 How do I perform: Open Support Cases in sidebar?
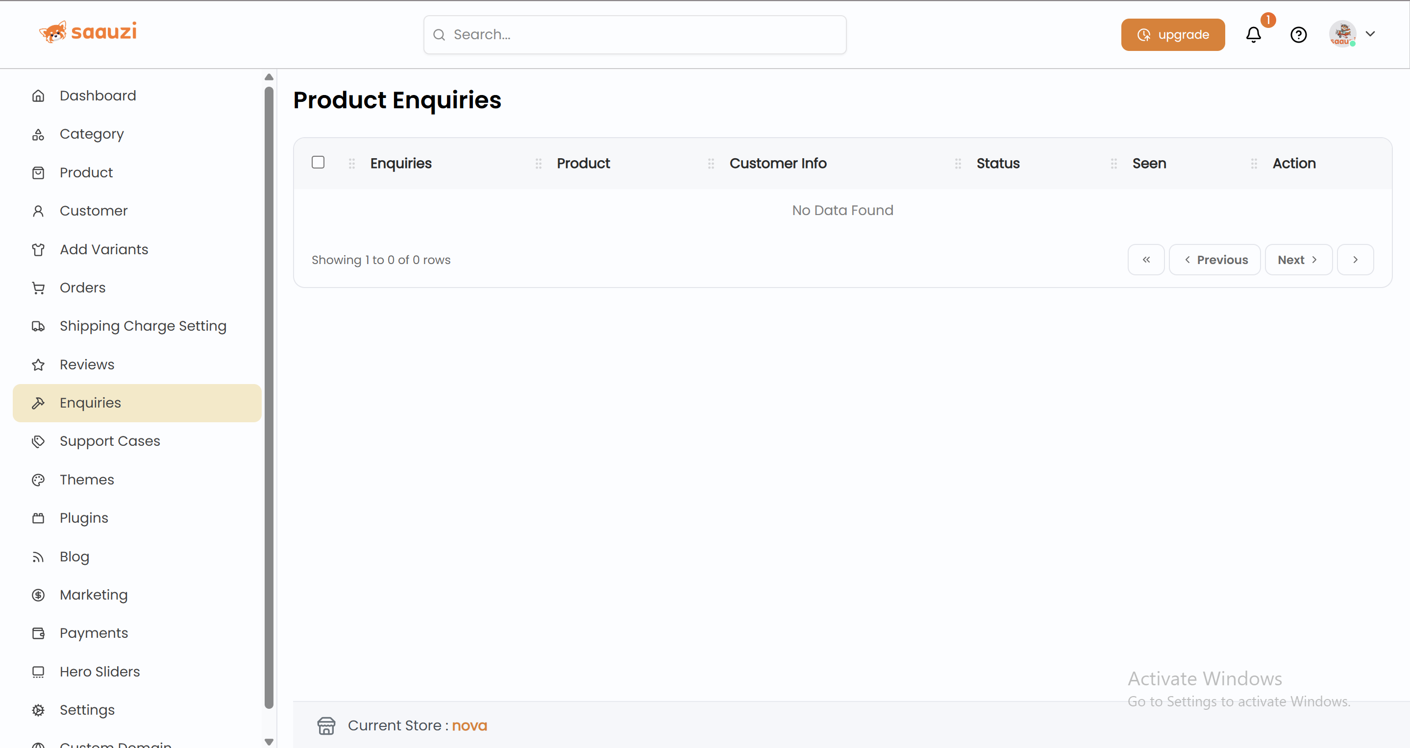pos(109,441)
